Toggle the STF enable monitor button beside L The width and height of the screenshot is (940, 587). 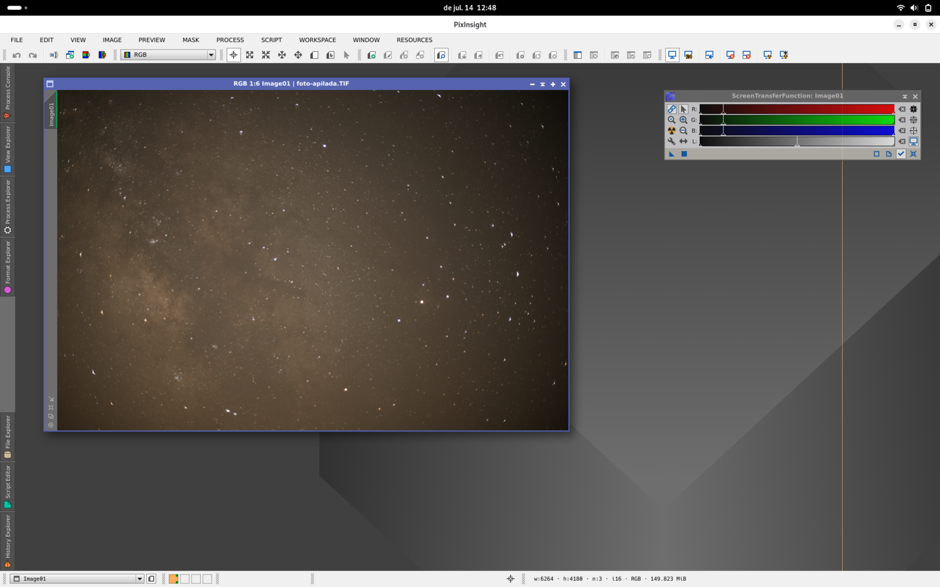pos(913,141)
